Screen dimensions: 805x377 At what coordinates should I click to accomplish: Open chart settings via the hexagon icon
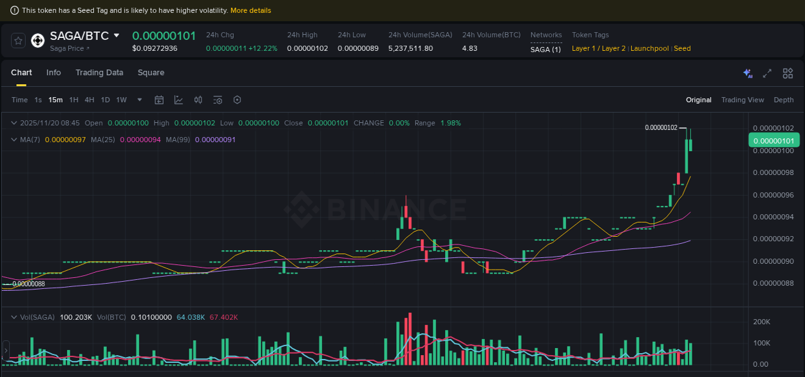pyautogui.click(x=236, y=100)
